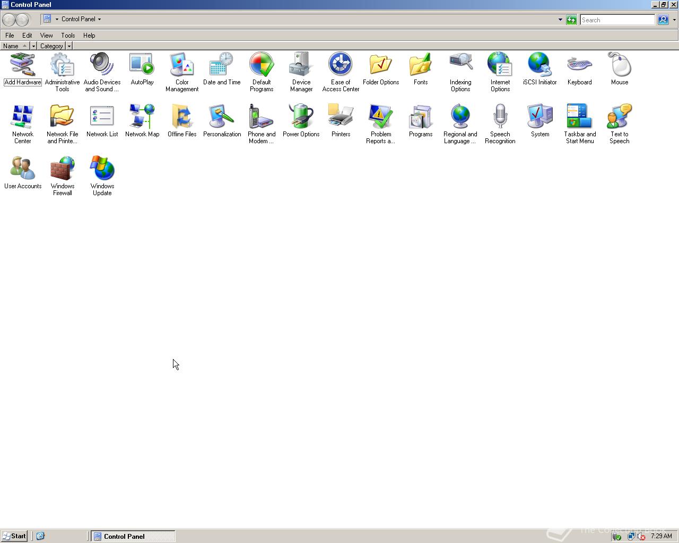Image resolution: width=679 pixels, height=543 pixels.
Task: Open Internet Options
Action: [x=500, y=72]
